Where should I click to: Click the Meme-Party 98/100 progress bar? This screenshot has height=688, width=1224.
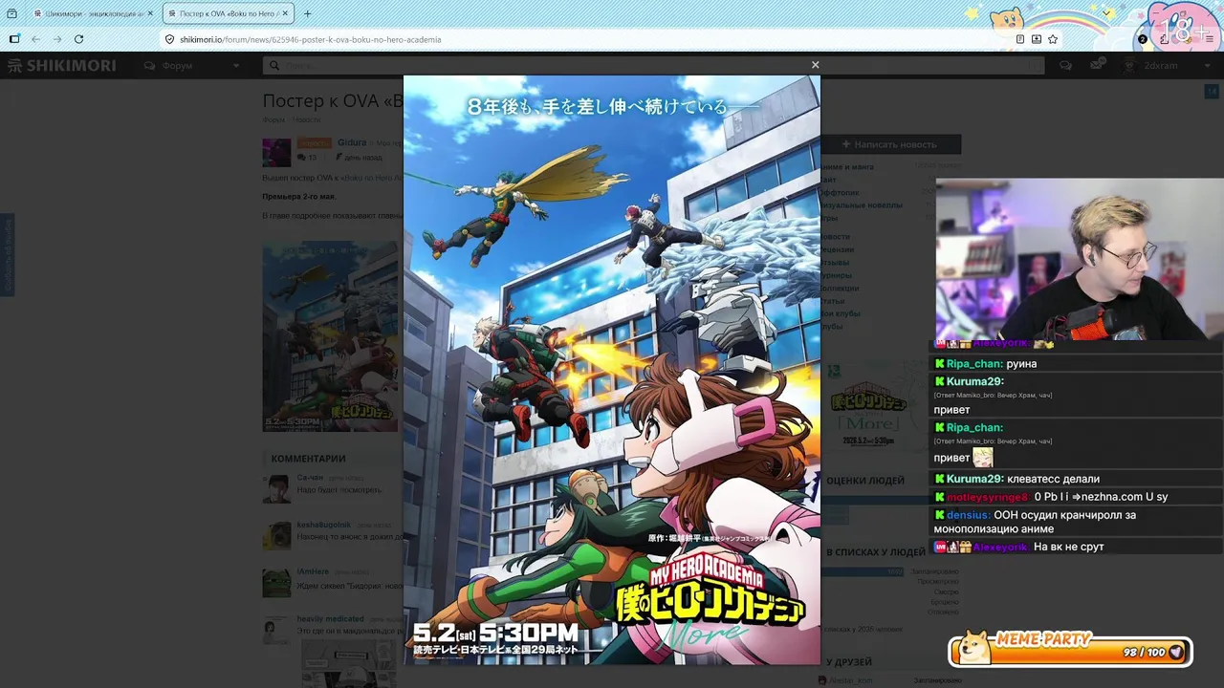click(x=1071, y=652)
